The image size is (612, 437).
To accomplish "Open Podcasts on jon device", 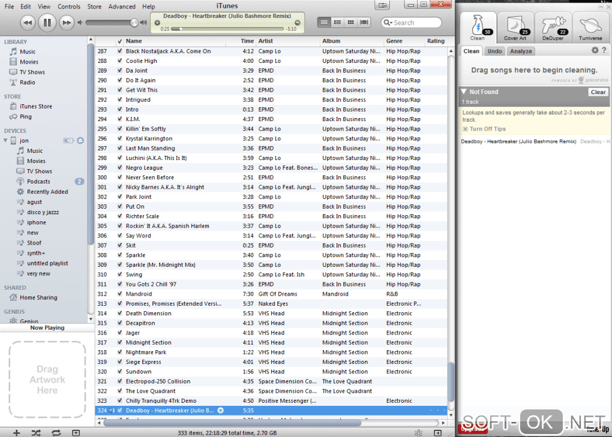I will (38, 181).
